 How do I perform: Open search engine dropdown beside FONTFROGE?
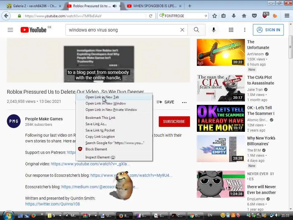click(162, 15)
